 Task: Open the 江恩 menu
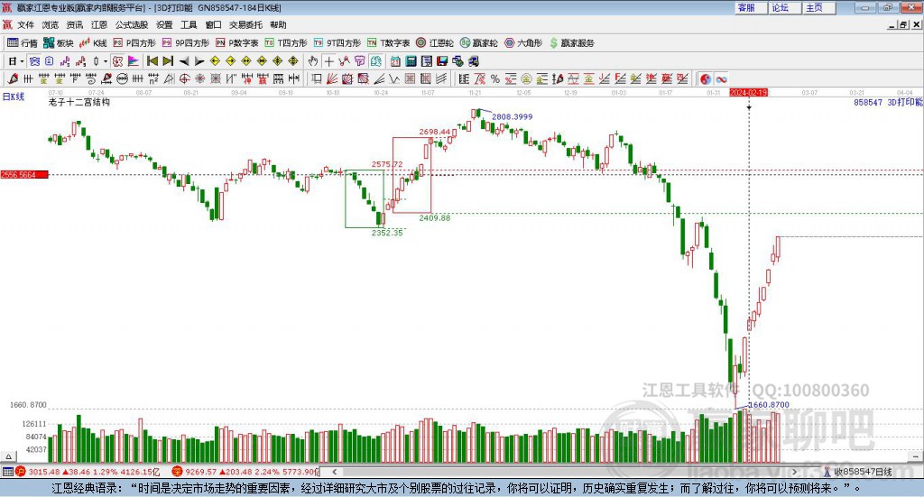coord(99,24)
